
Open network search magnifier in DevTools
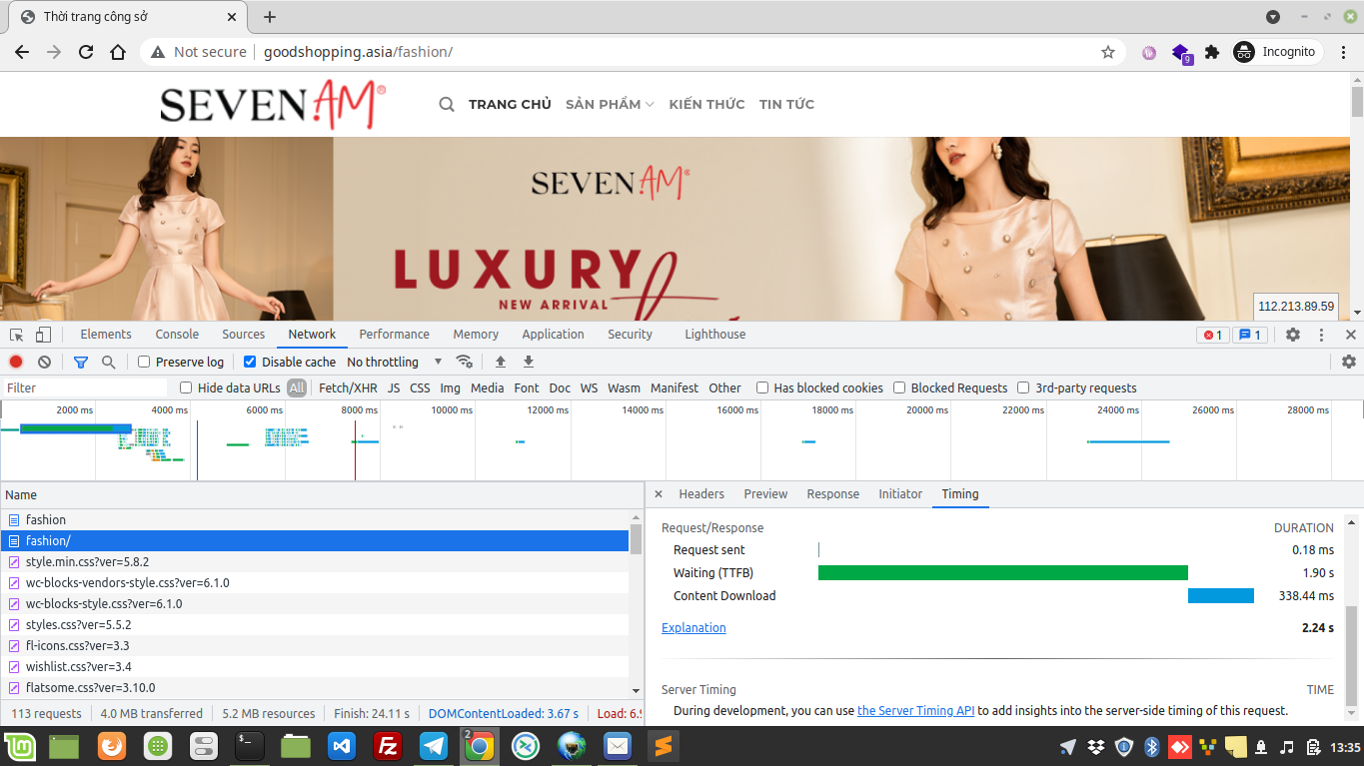click(108, 362)
